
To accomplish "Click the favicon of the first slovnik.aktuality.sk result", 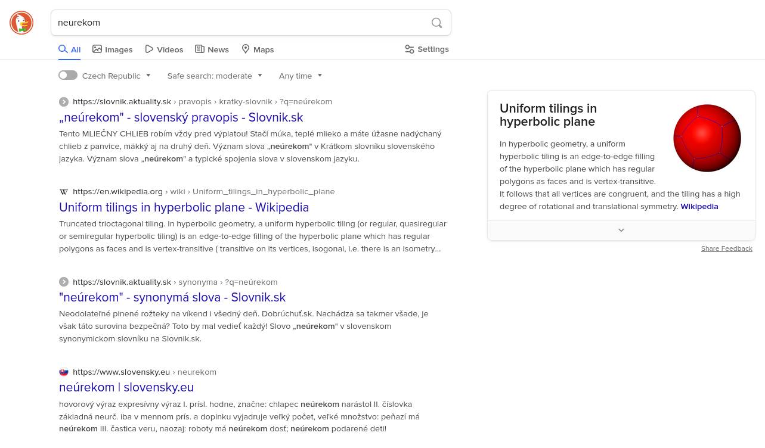I will coord(64,102).
